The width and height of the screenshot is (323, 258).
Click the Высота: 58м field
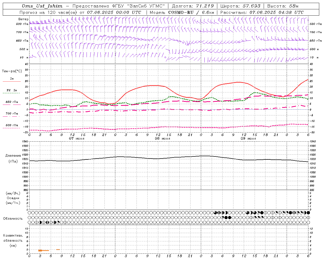[x=283, y=6]
